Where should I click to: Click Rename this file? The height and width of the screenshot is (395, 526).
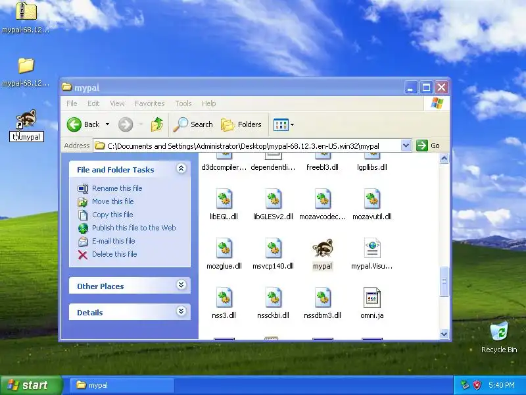tap(117, 188)
